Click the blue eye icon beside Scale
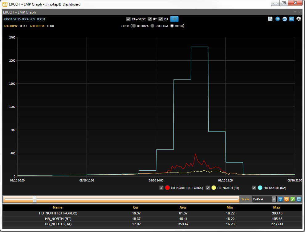 tap(280, 199)
